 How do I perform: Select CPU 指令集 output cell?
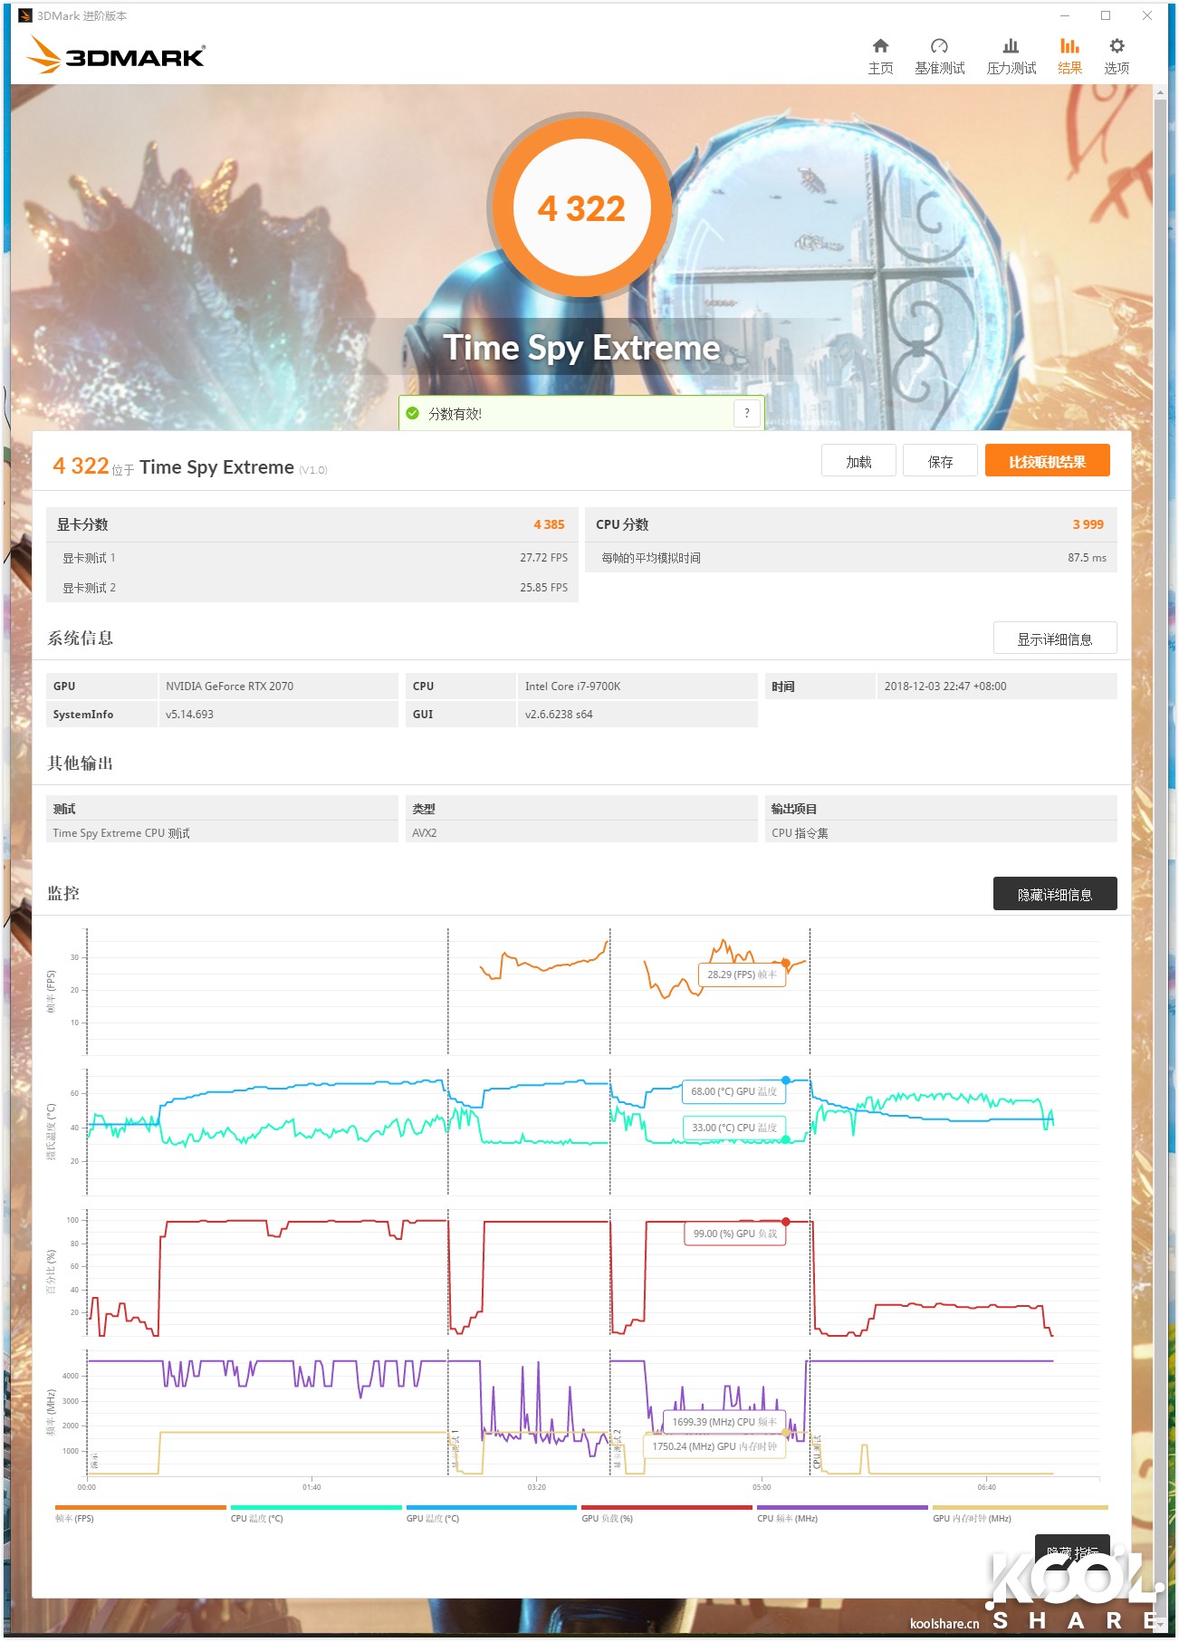941,833
